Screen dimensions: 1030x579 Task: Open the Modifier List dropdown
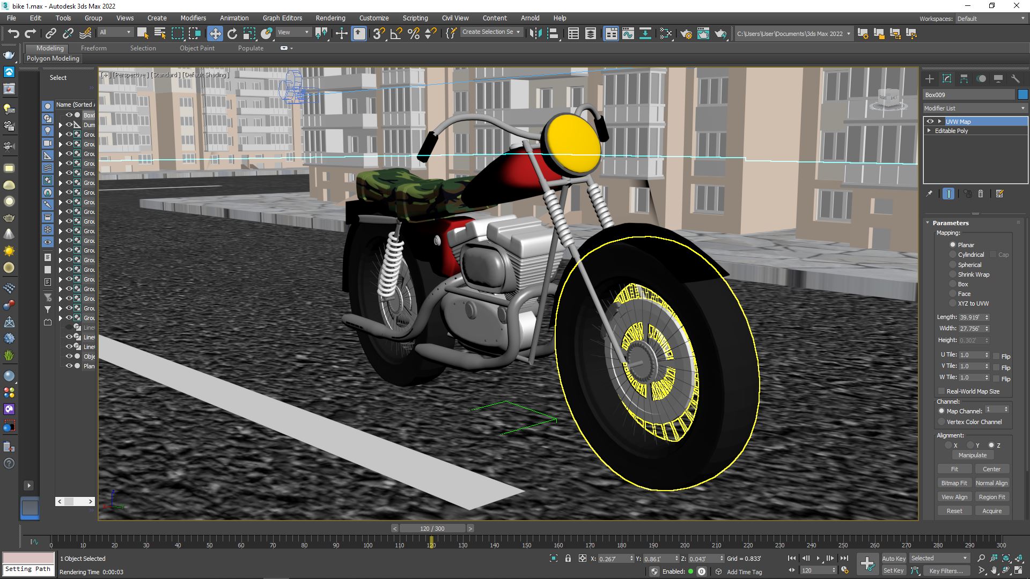coord(974,108)
